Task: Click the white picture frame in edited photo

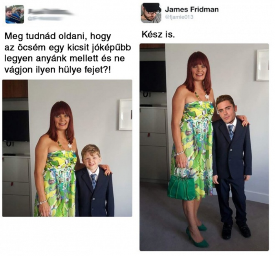Action: pyautogui.click(x=262, y=65)
